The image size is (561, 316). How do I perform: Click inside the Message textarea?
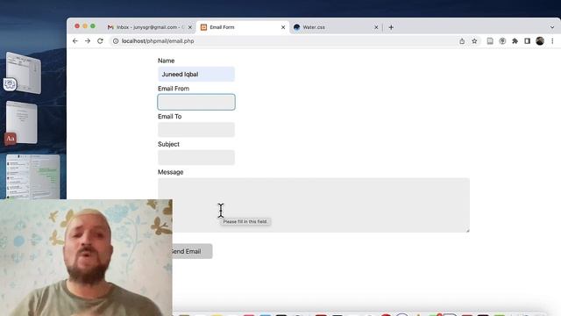(x=314, y=205)
